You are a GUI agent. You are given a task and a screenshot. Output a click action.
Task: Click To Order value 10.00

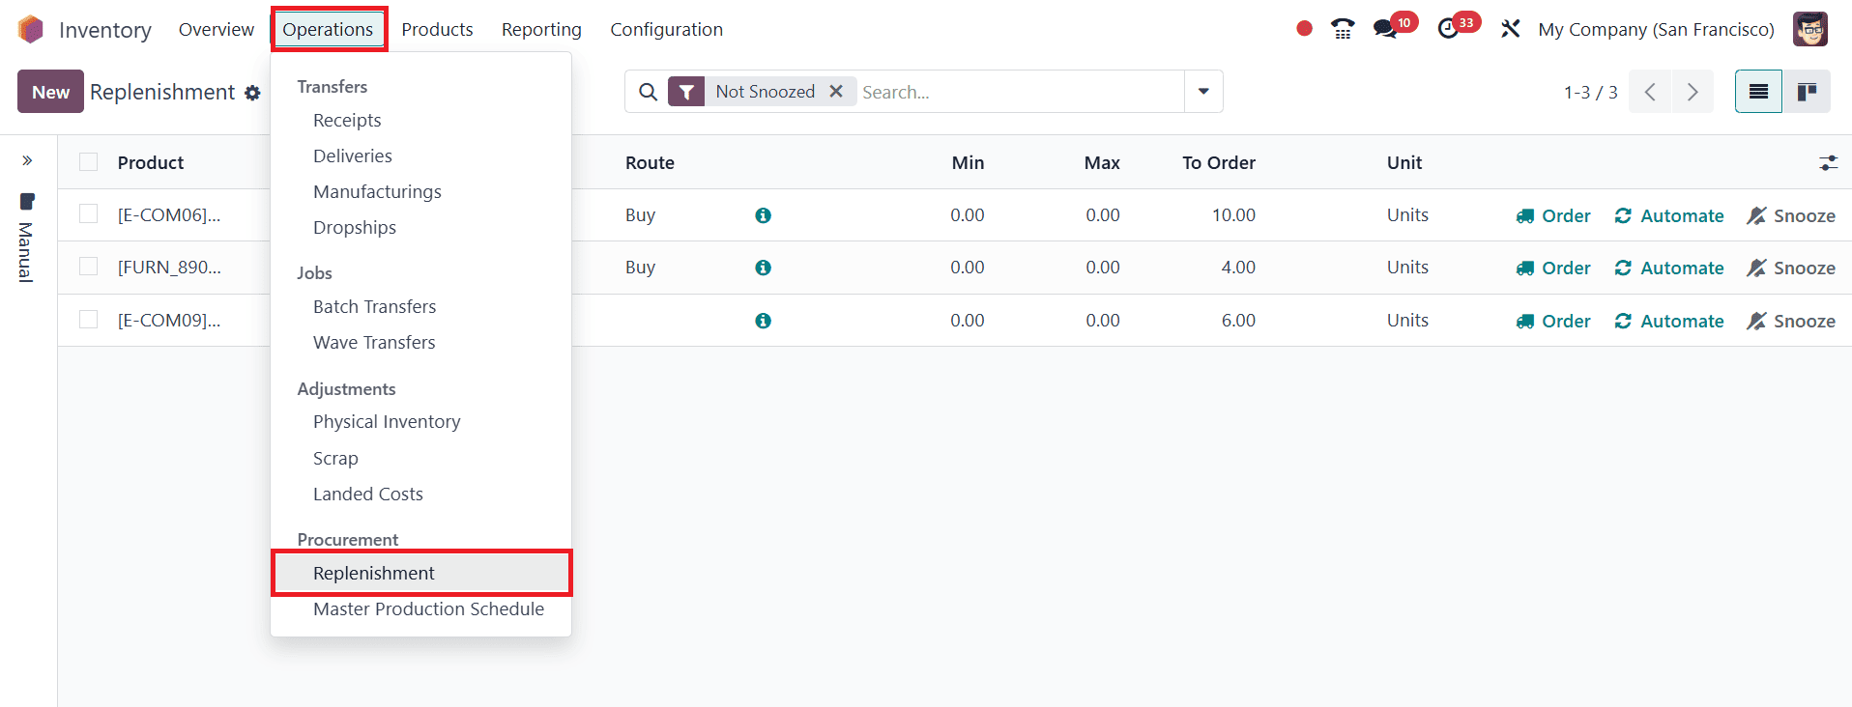point(1234,214)
